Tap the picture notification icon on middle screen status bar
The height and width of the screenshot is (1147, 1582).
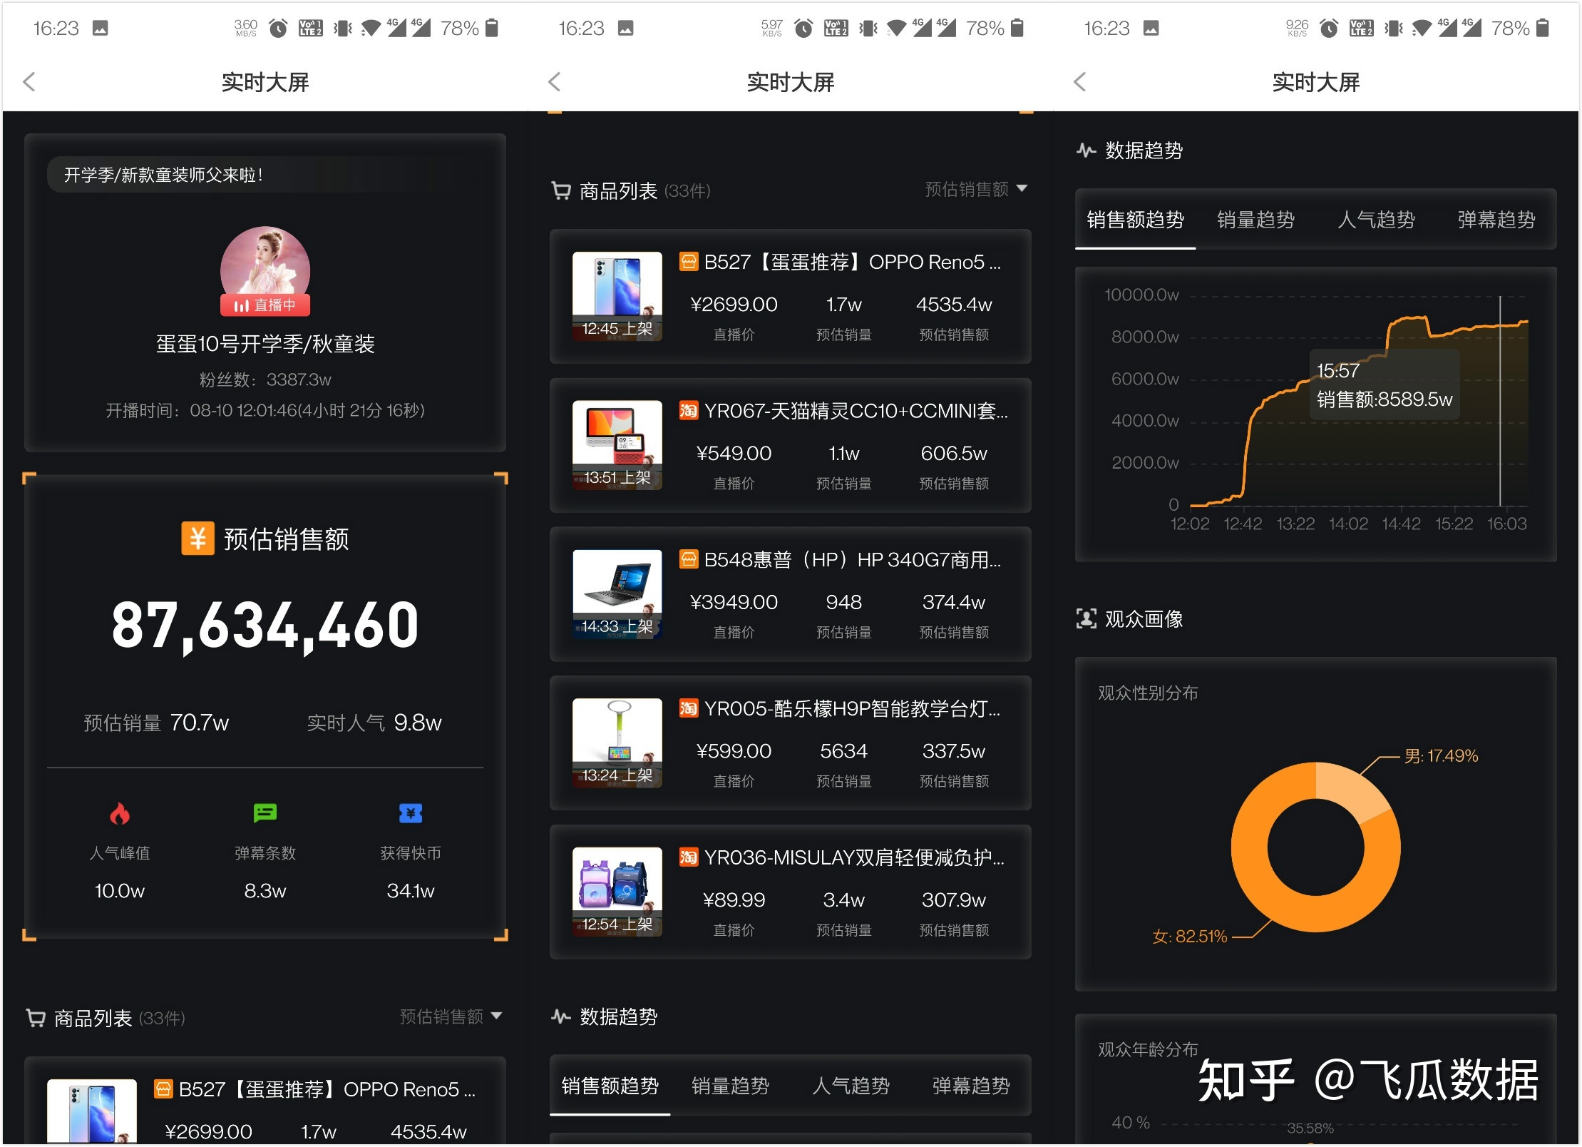pyautogui.click(x=626, y=28)
